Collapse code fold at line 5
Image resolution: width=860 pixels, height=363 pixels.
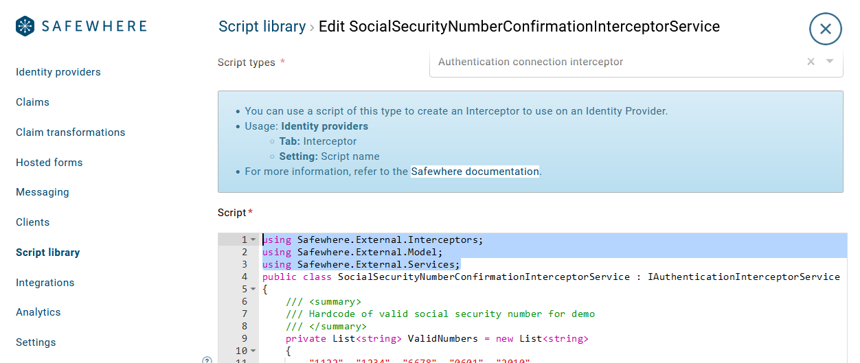coord(253,290)
